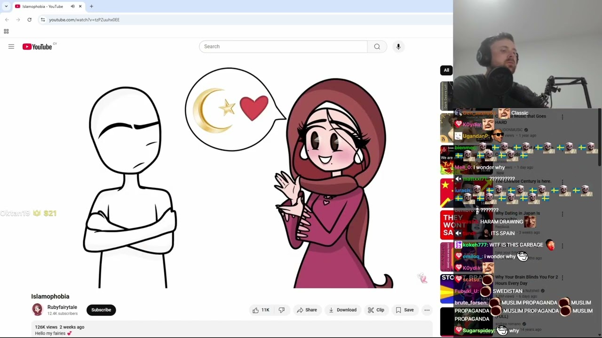
Task: Open the tab search dropdown arrow
Action: (6, 7)
